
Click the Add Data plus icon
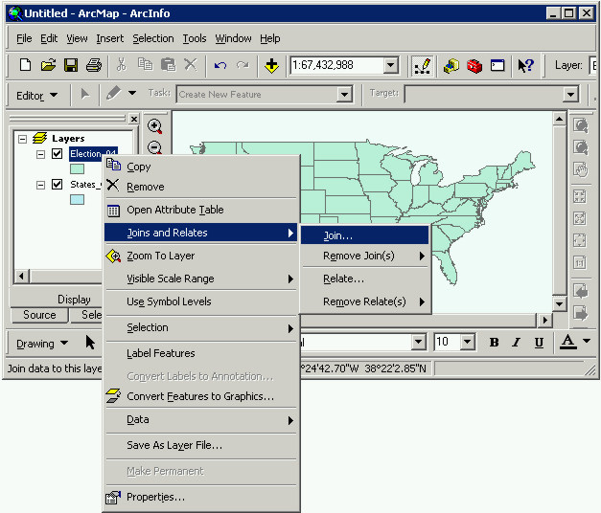click(271, 65)
